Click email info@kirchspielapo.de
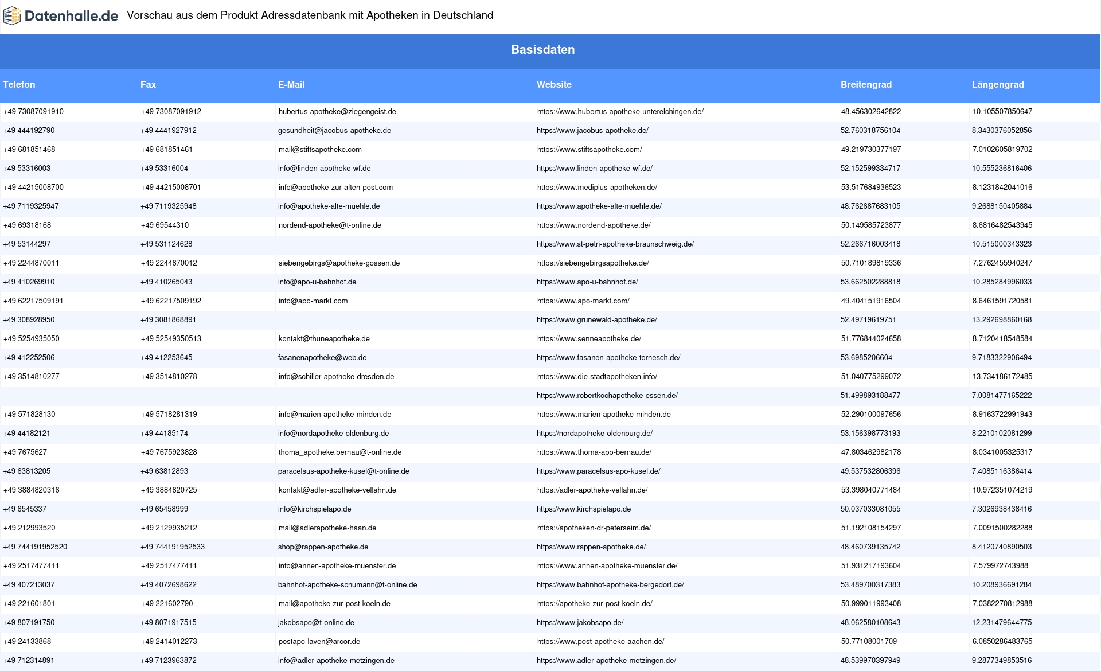This screenshot has height=671, width=1101. click(315, 509)
